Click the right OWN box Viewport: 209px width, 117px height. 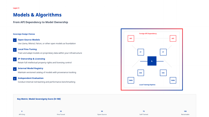coord(173,80)
